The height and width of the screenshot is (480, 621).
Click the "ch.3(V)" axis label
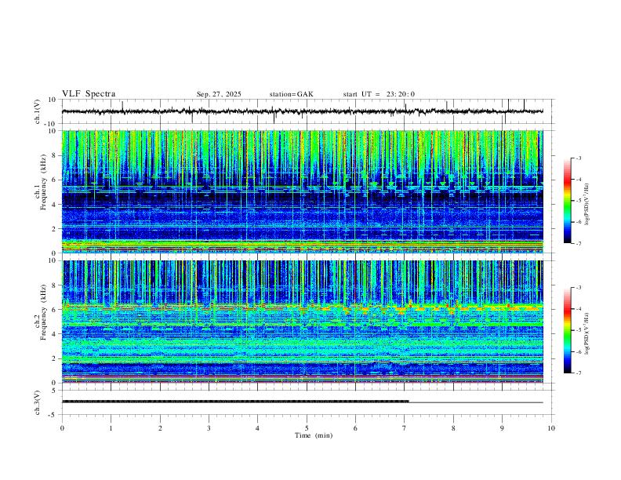click(x=38, y=402)
